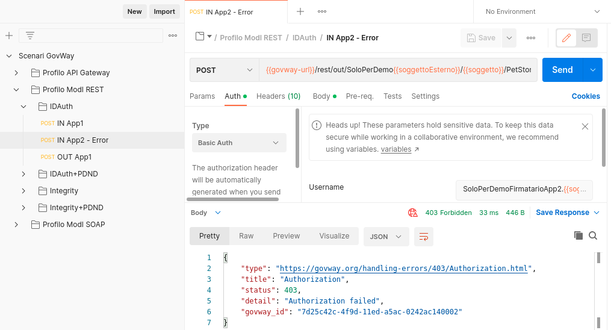The width and height of the screenshot is (611, 330).
Task: Expand the Profilo API Gateway folder
Action: tap(16, 73)
